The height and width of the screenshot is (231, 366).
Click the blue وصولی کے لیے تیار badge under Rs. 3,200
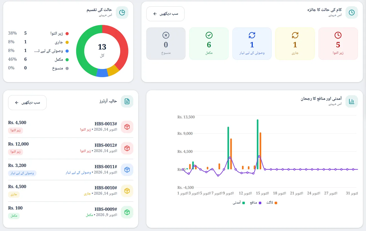click(x=22, y=173)
